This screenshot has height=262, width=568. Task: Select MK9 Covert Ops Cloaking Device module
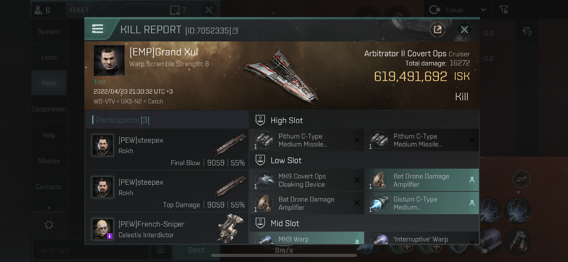click(307, 180)
